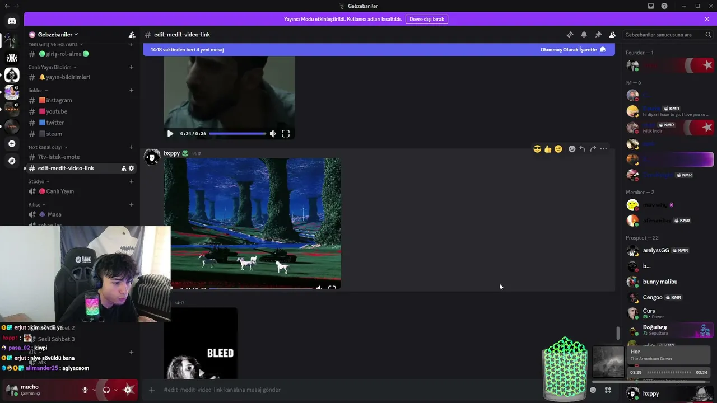Viewport: 717px width, 403px height.
Task: Mute the 0:34 video volume
Action: pos(273,134)
